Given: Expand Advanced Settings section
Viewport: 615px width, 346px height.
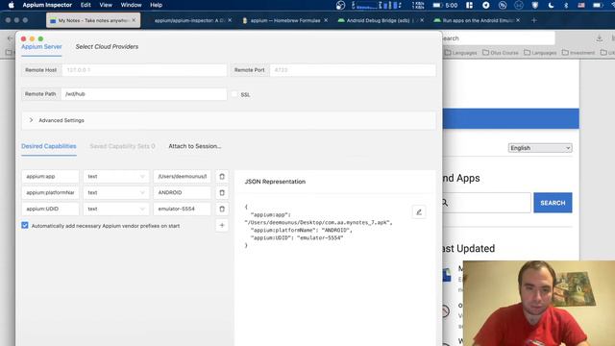Looking at the screenshot, I should pos(229,120).
